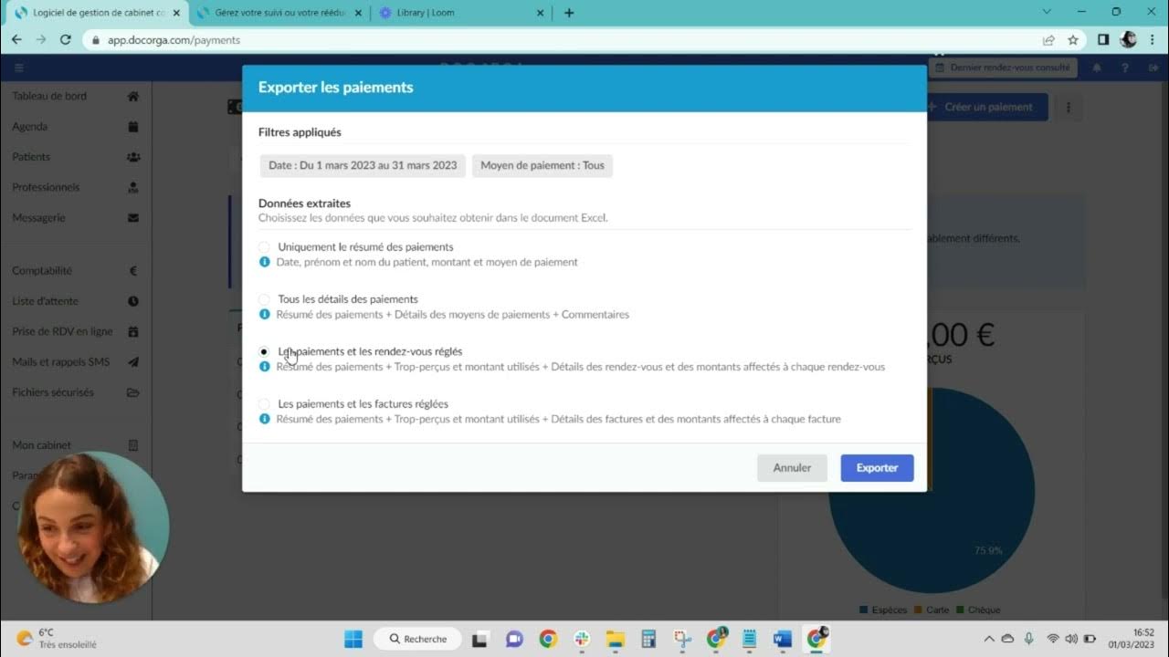1169x657 pixels.
Task: Choose 'Les paiements et les factures réglées'
Action: [x=264, y=404]
